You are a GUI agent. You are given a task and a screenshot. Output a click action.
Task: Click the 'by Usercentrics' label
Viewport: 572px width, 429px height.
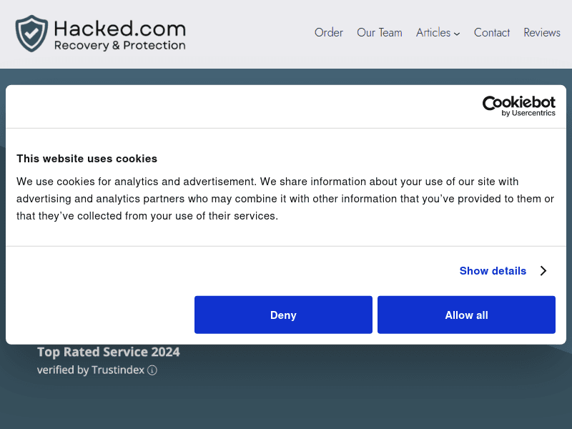(x=528, y=113)
